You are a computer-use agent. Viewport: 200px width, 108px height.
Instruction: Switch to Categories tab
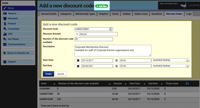pyautogui.click(x=66, y=14)
